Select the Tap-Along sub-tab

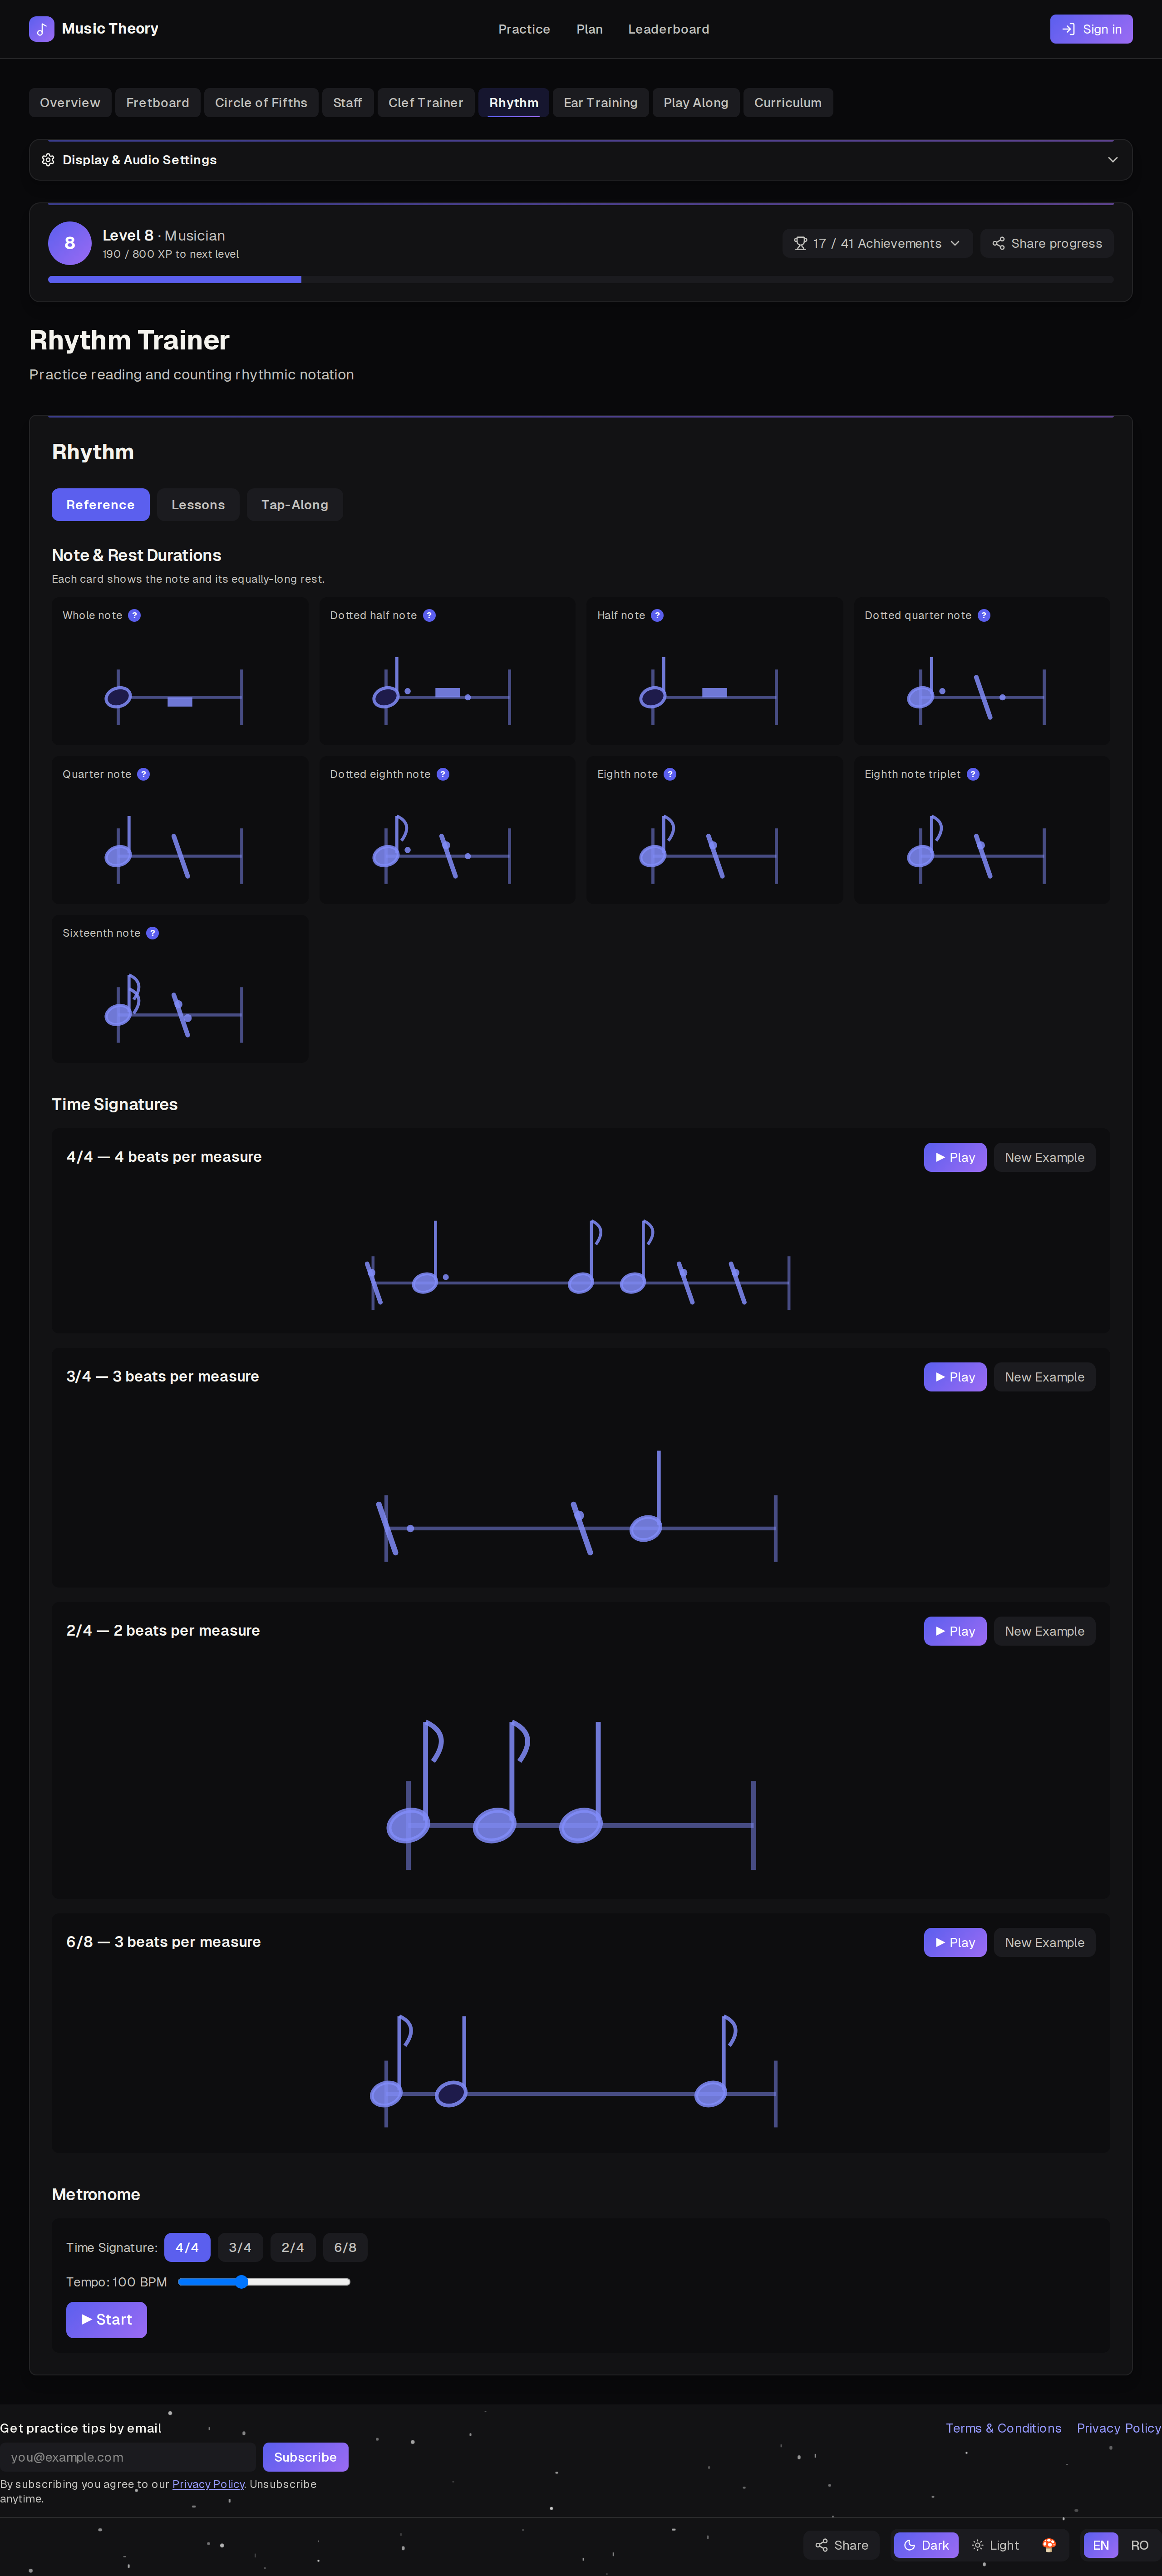295,505
